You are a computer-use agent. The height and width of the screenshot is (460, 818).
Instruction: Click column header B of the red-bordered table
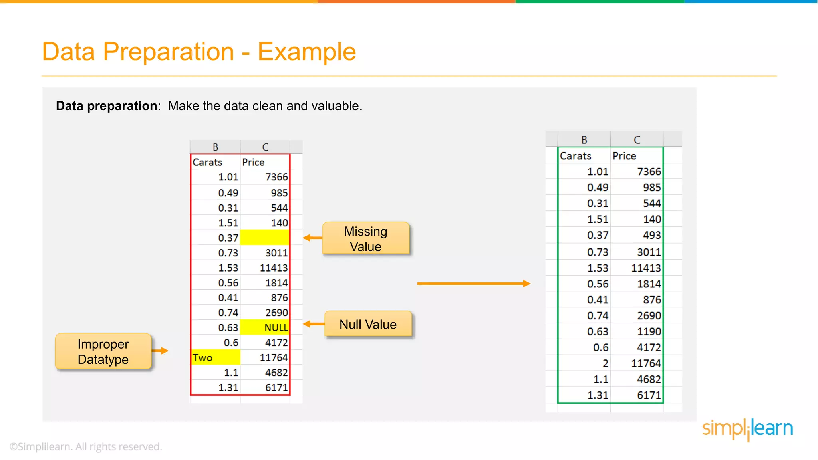coord(216,147)
